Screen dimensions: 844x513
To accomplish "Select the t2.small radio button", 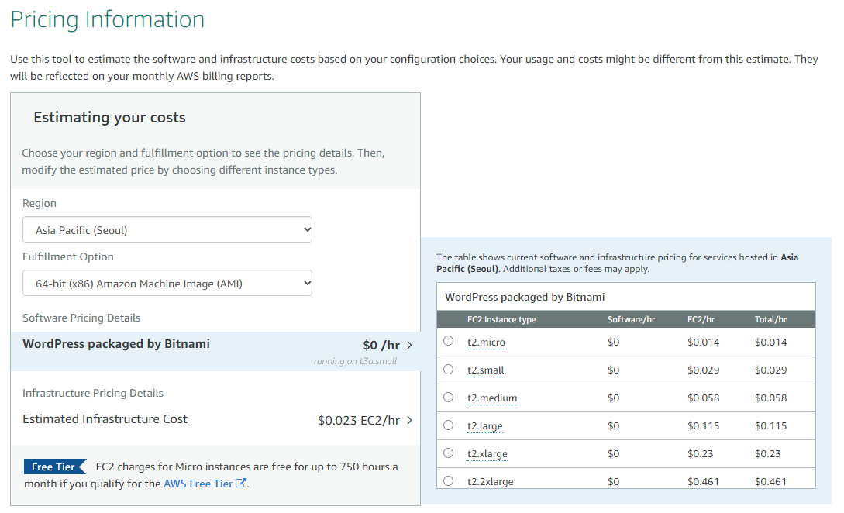I will coord(449,370).
